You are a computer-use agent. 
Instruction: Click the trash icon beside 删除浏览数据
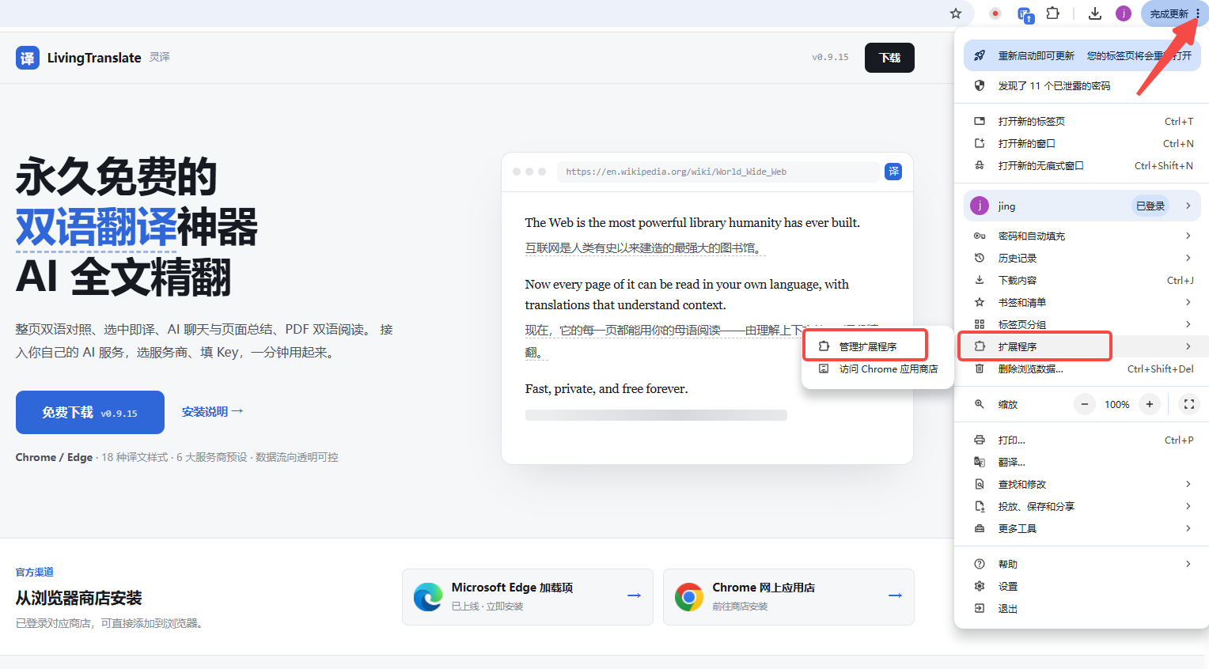[x=980, y=369]
